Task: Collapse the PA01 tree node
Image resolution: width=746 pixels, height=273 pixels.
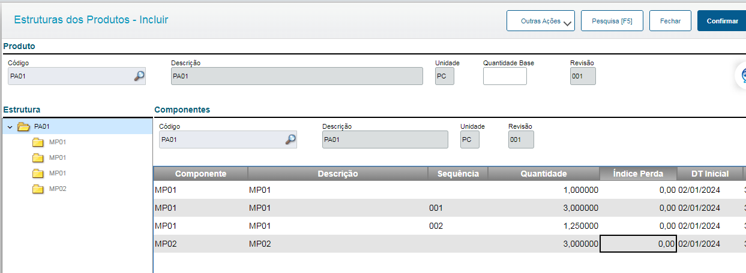Action: pos(10,127)
